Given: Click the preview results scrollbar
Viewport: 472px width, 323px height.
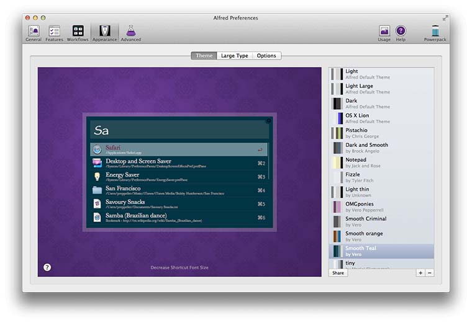Looking at the screenshot, I should [x=268, y=161].
